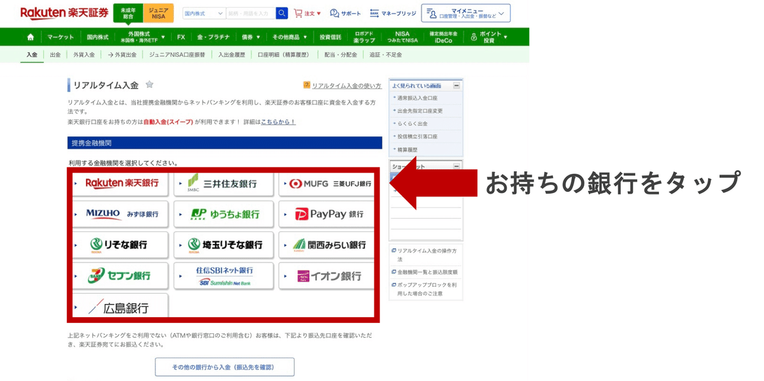Screen dimensions: 764x381
Task: Select 追証・不足金 sub-tab
Action: [x=386, y=55]
